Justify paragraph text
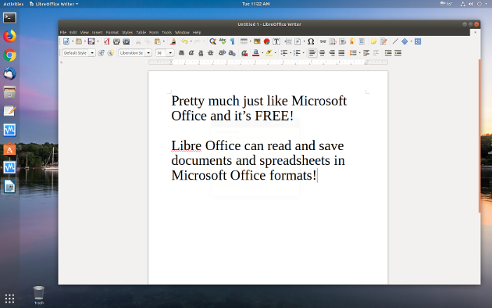Screen dimensions: 492x308 pos(341,52)
